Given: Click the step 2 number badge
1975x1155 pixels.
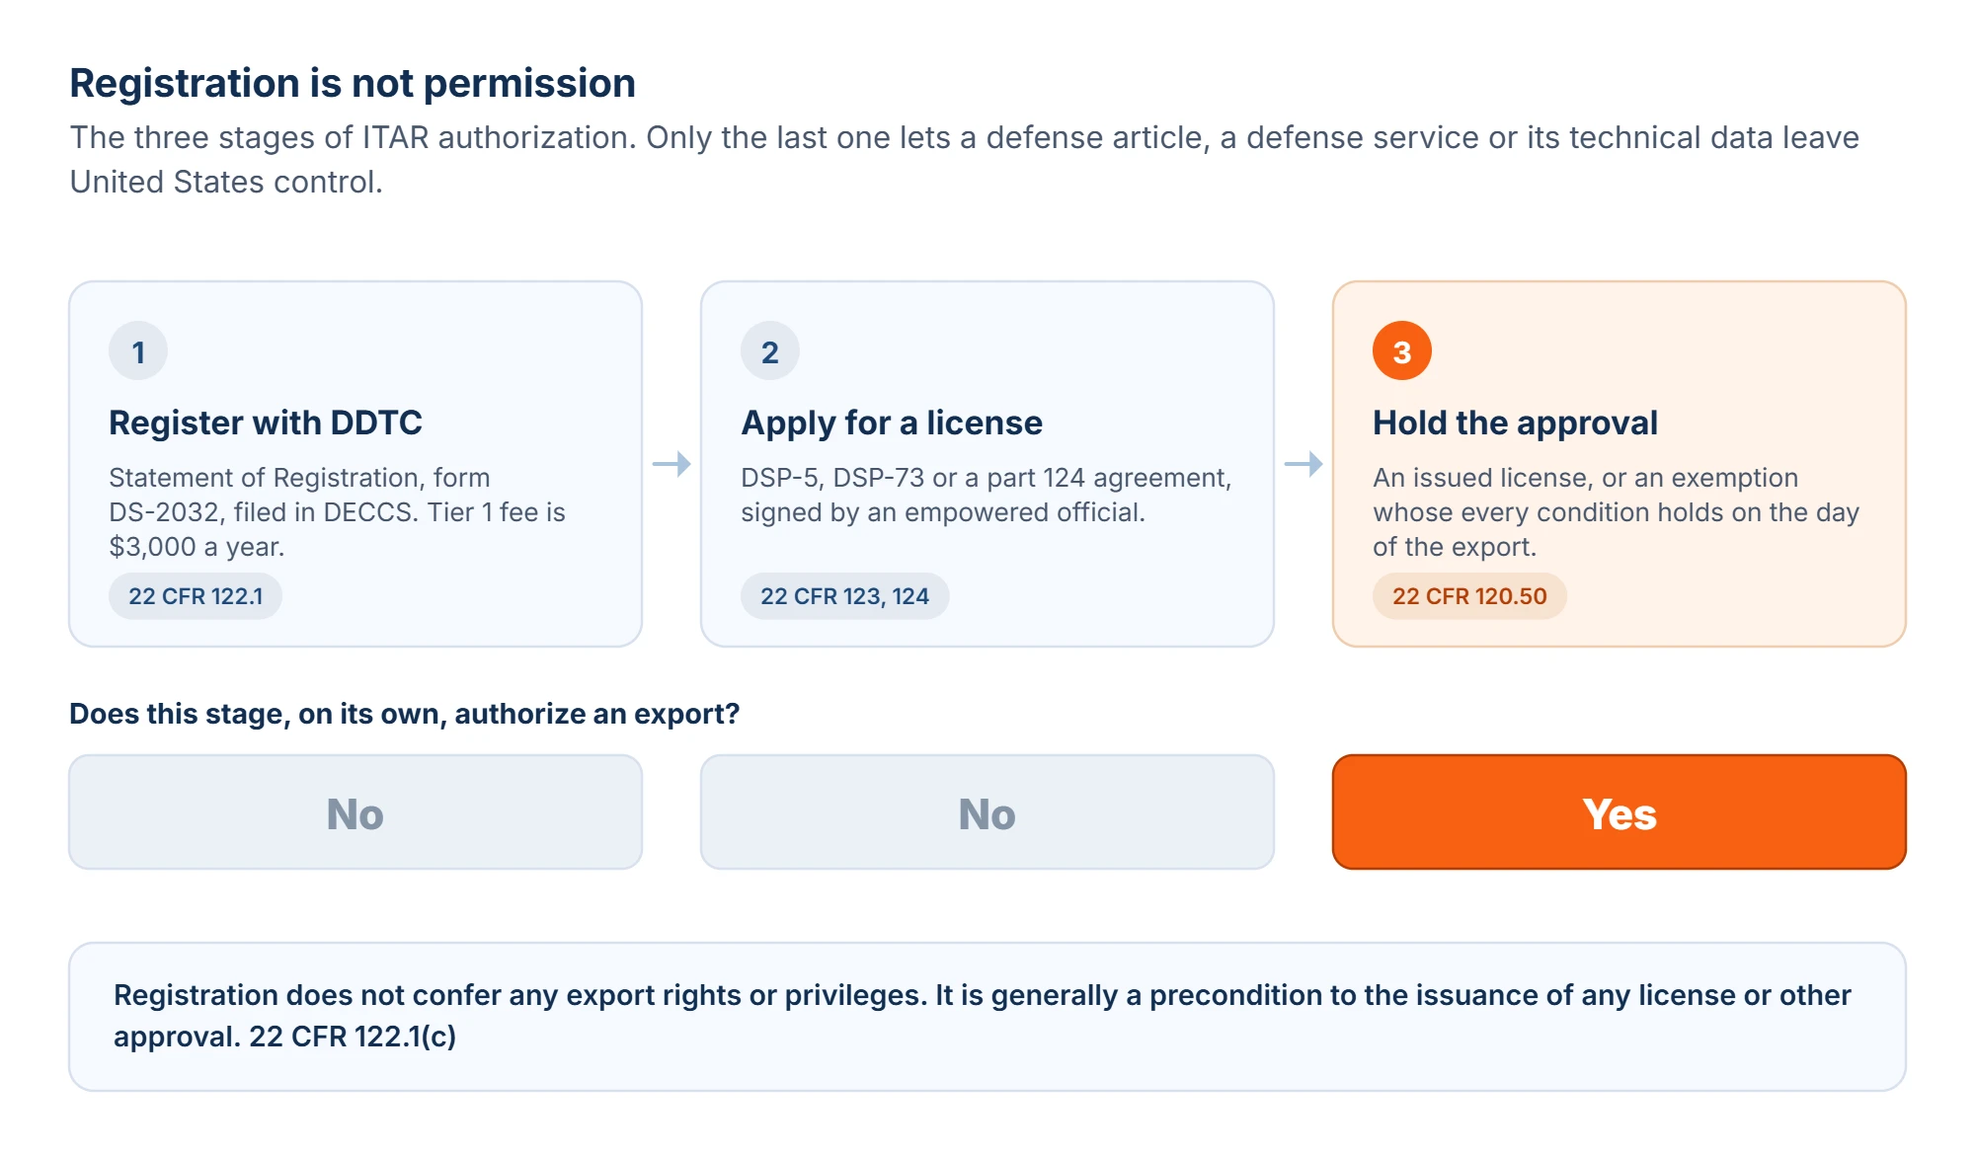Looking at the screenshot, I should [x=770, y=350].
